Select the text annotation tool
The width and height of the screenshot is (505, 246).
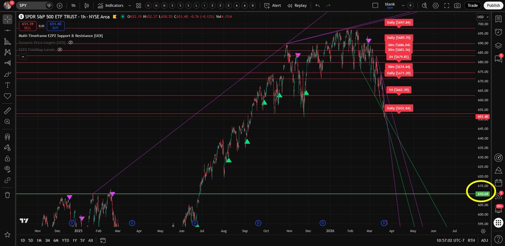click(x=7, y=85)
